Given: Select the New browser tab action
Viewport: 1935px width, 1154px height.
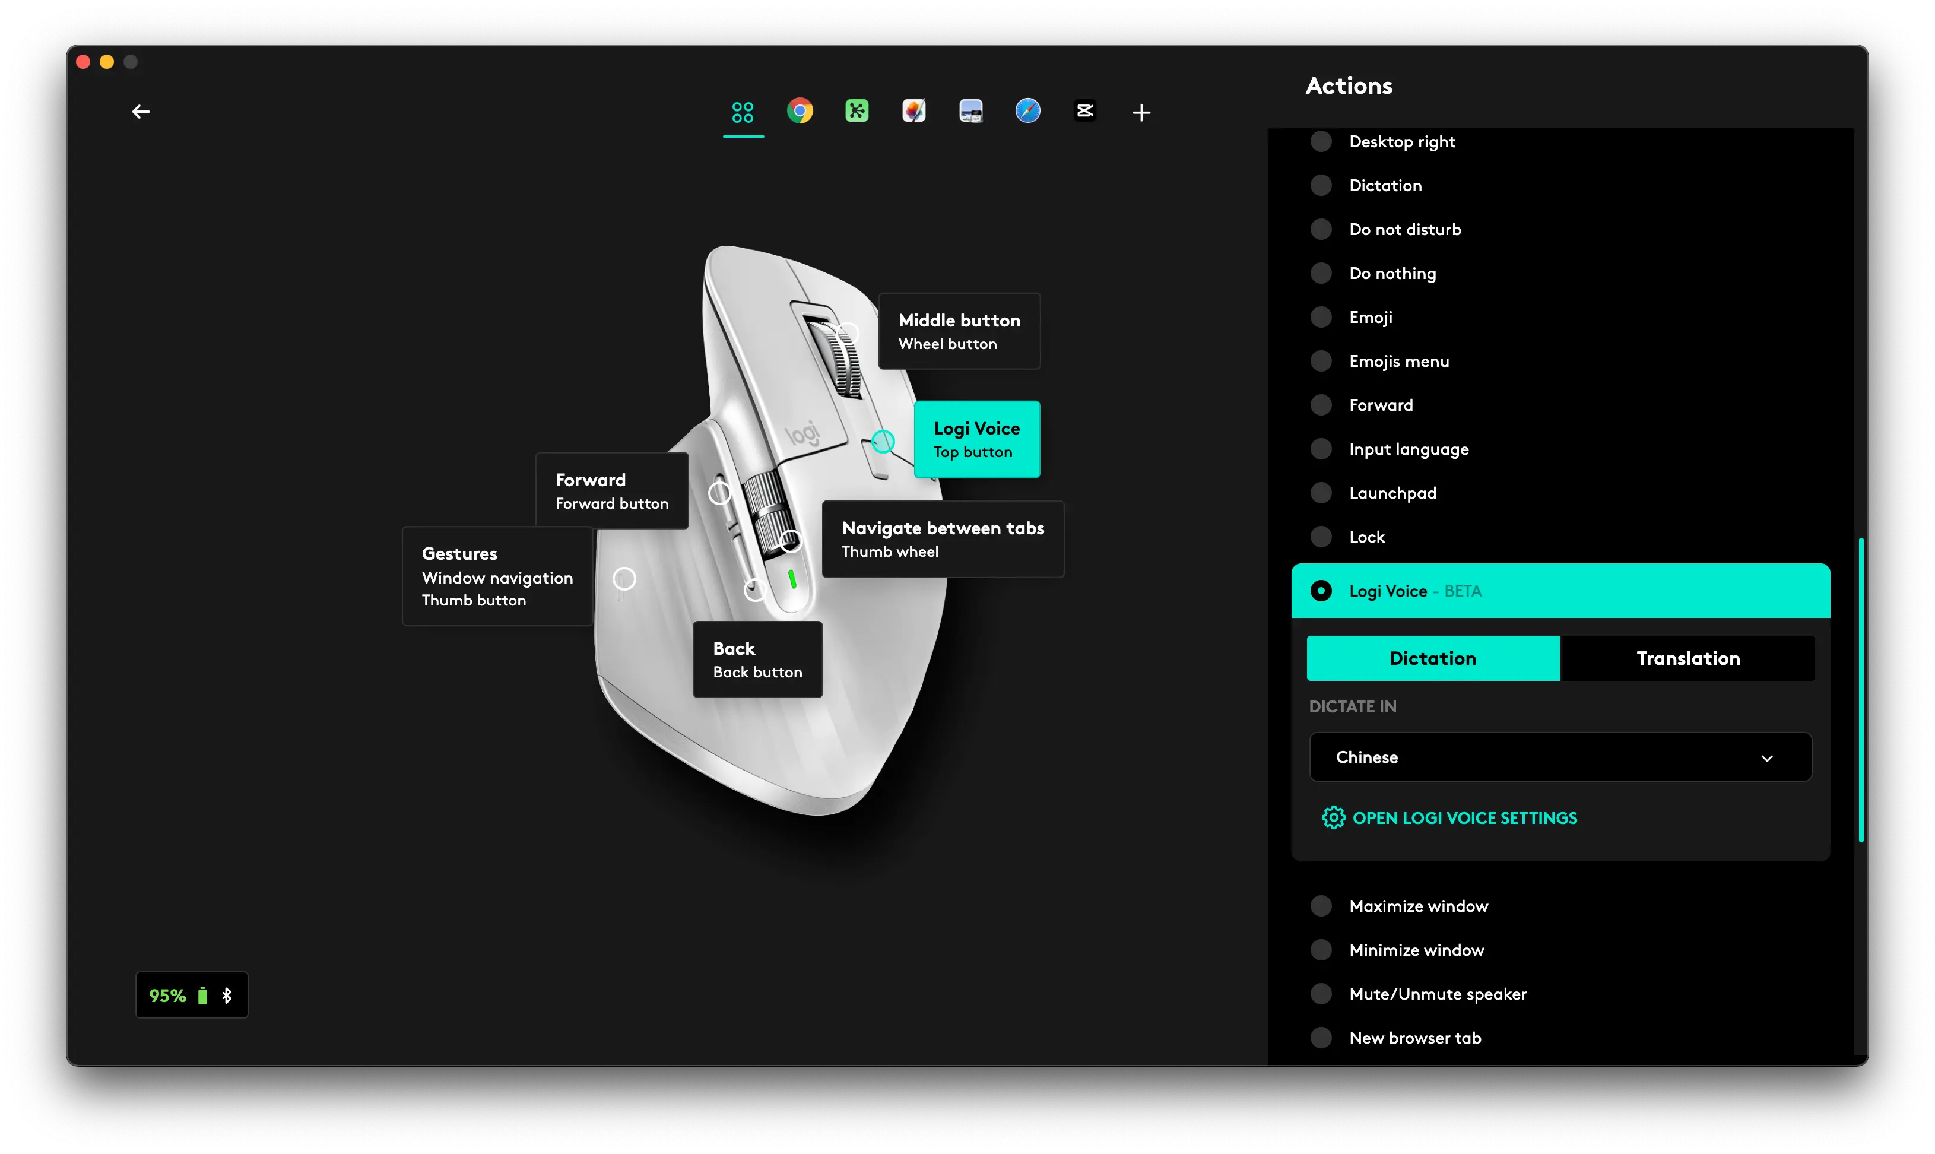Looking at the screenshot, I should 1395,1038.
